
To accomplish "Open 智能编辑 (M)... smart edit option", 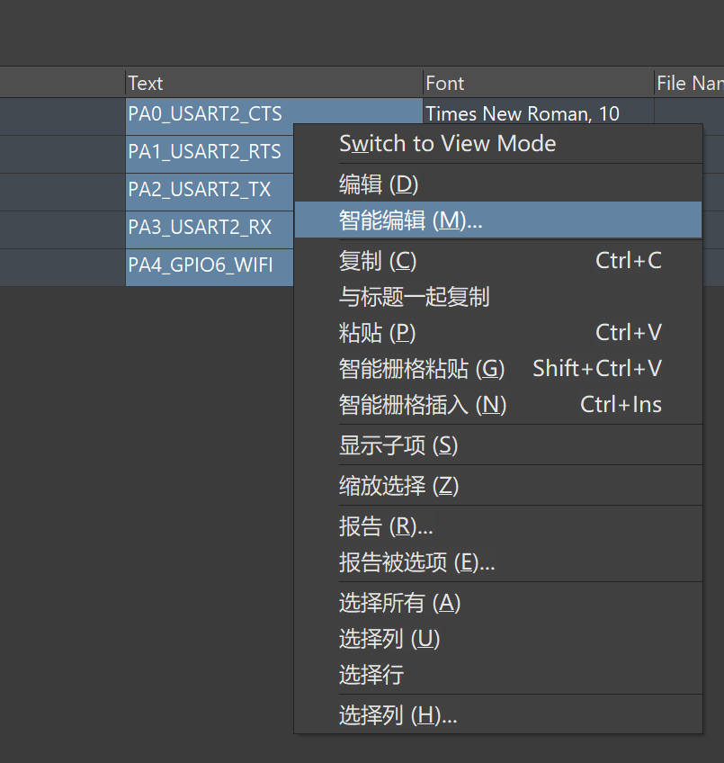I will pos(410,220).
